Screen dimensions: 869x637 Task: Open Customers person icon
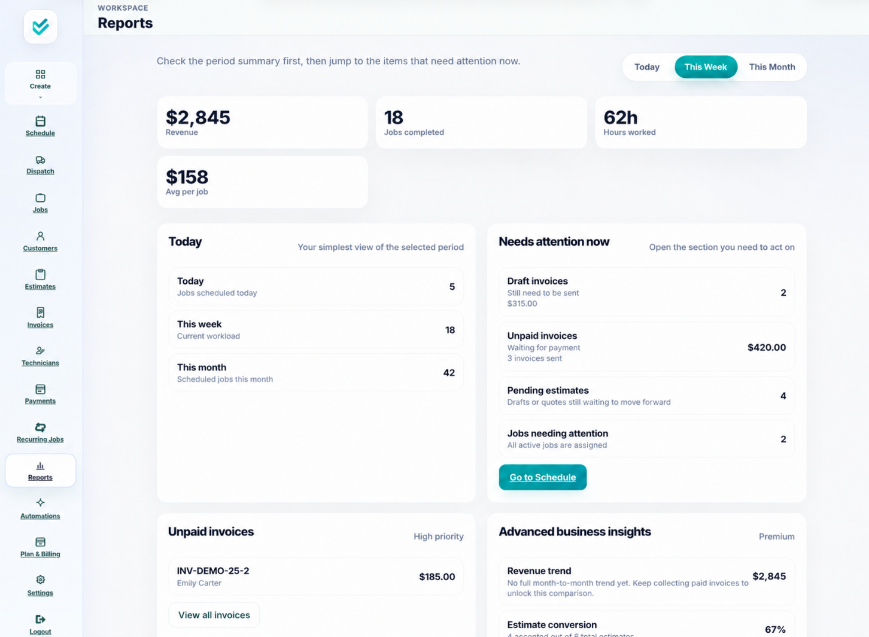point(40,236)
